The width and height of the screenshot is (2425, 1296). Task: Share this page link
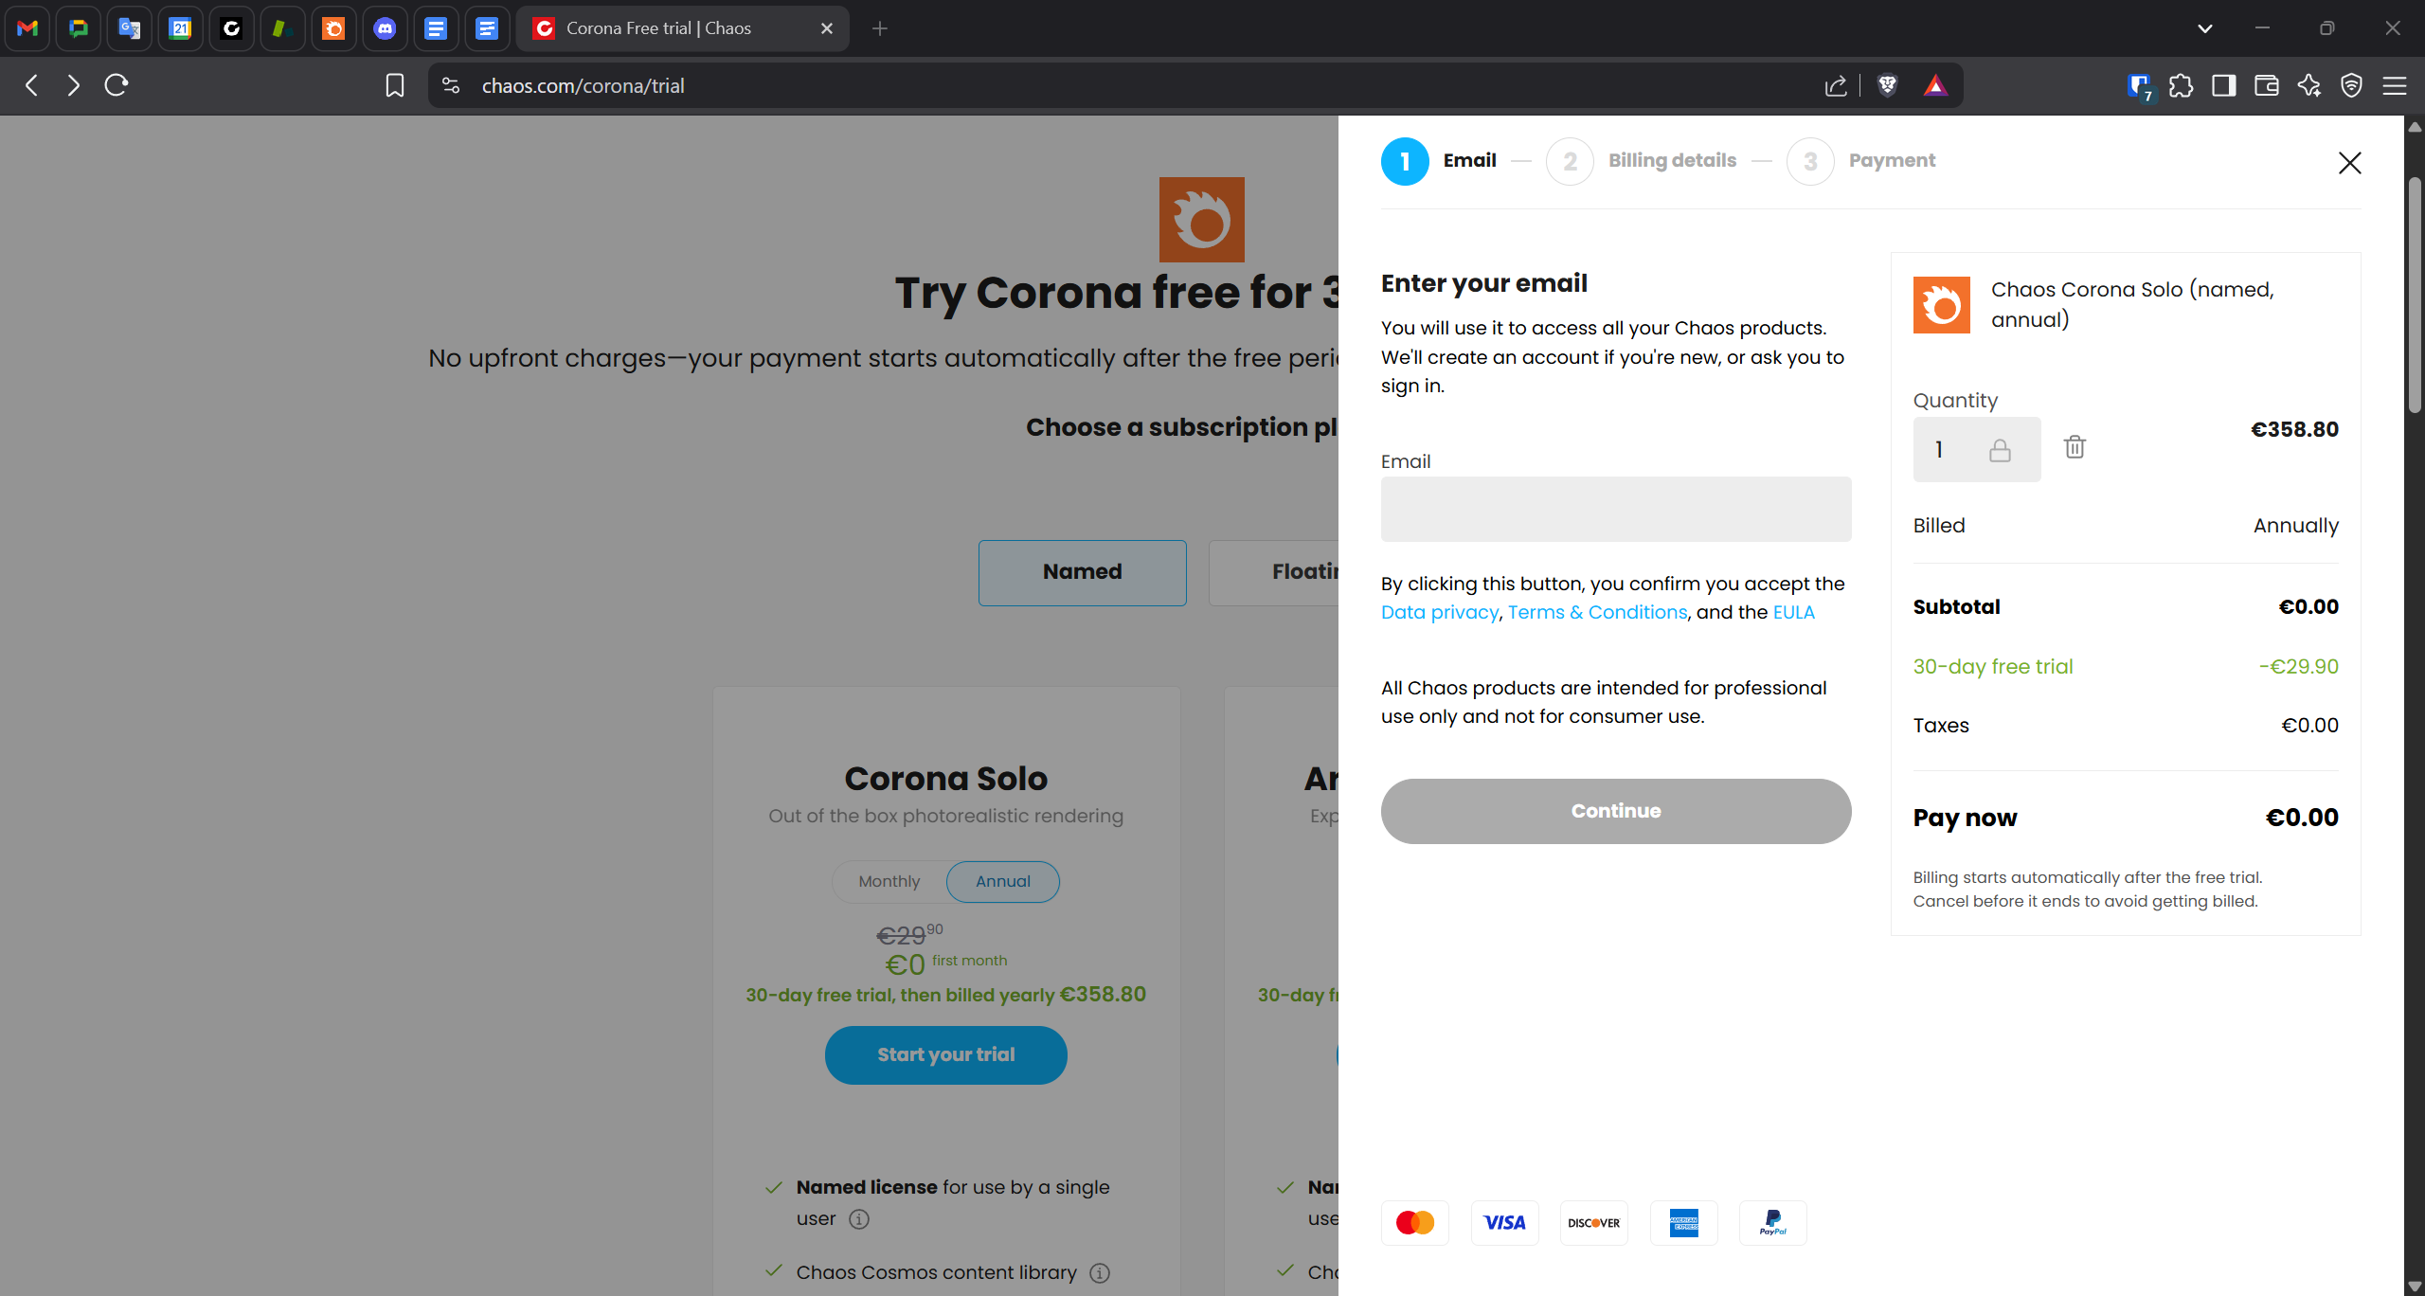coord(1836,85)
